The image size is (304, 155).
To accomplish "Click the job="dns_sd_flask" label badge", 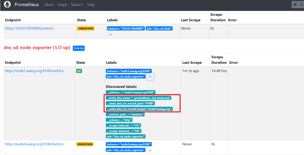I will click(x=159, y=29).
